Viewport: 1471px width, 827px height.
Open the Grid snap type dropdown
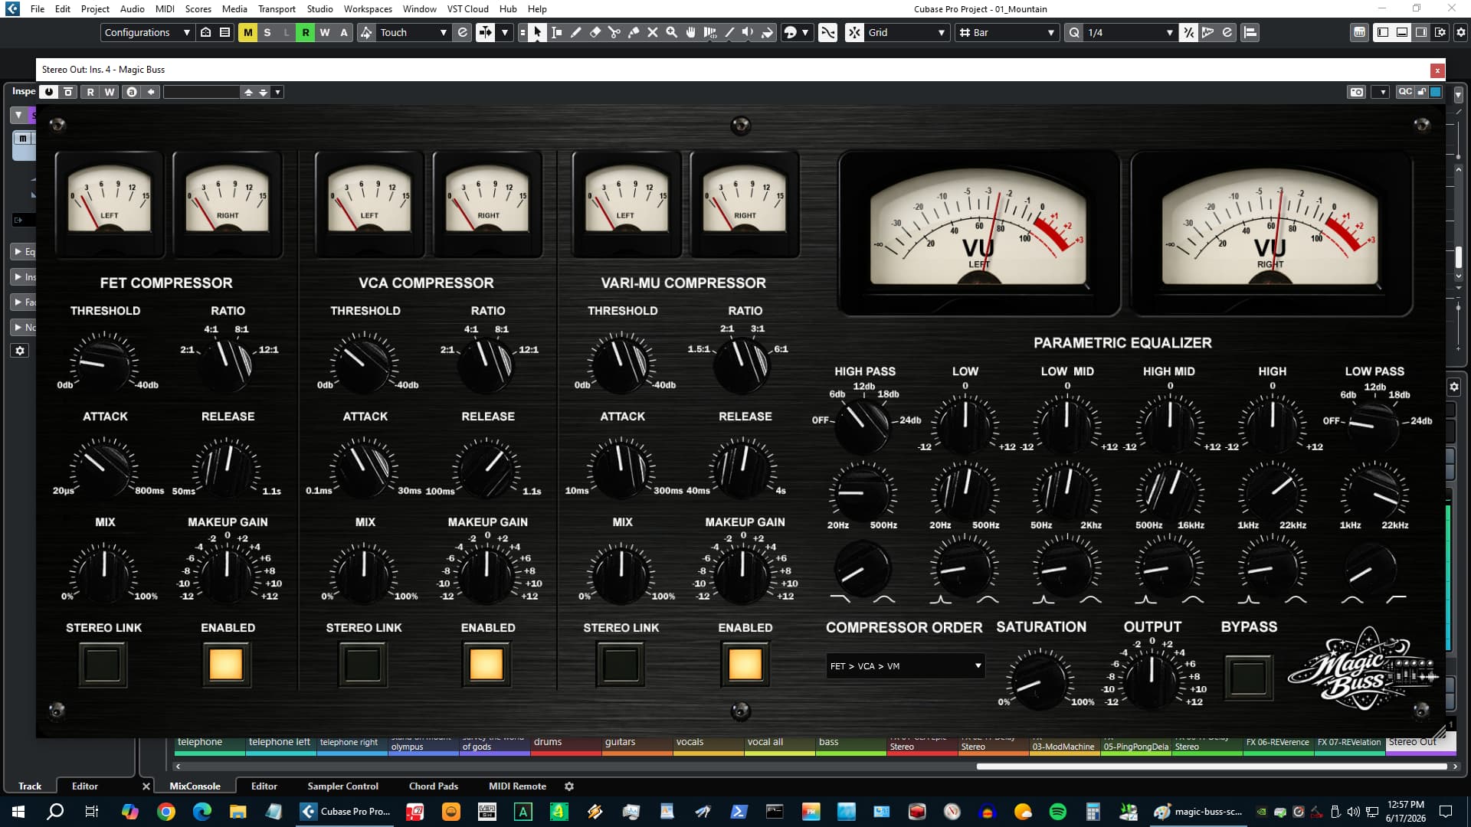907,32
